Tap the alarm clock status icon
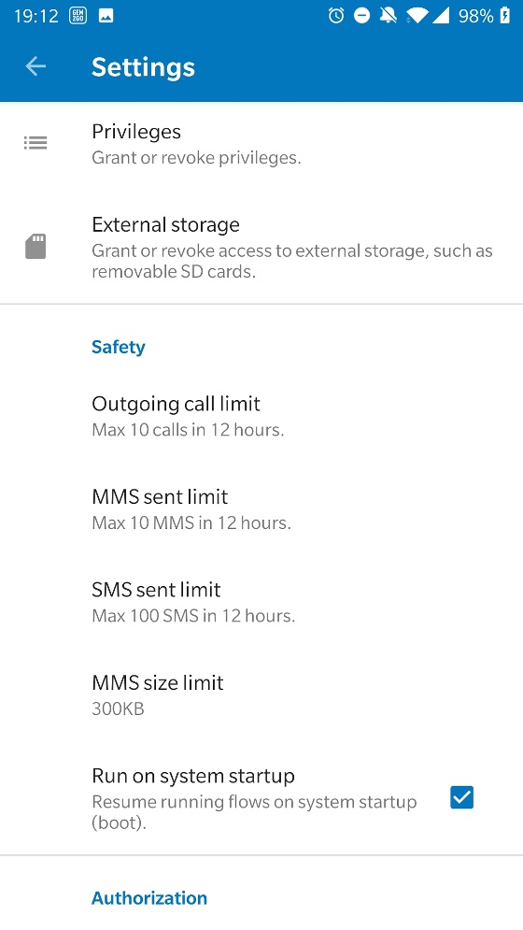This screenshot has height=930, width=523. pyautogui.click(x=336, y=16)
